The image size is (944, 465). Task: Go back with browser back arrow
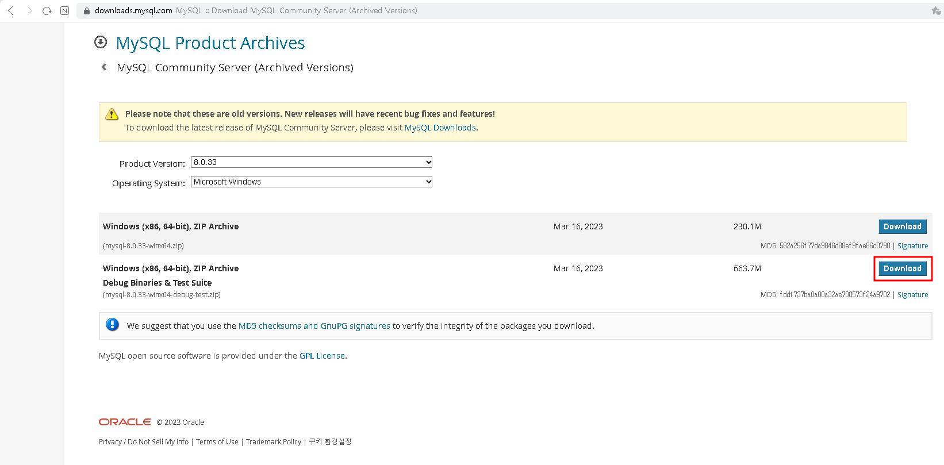[11, 11]
